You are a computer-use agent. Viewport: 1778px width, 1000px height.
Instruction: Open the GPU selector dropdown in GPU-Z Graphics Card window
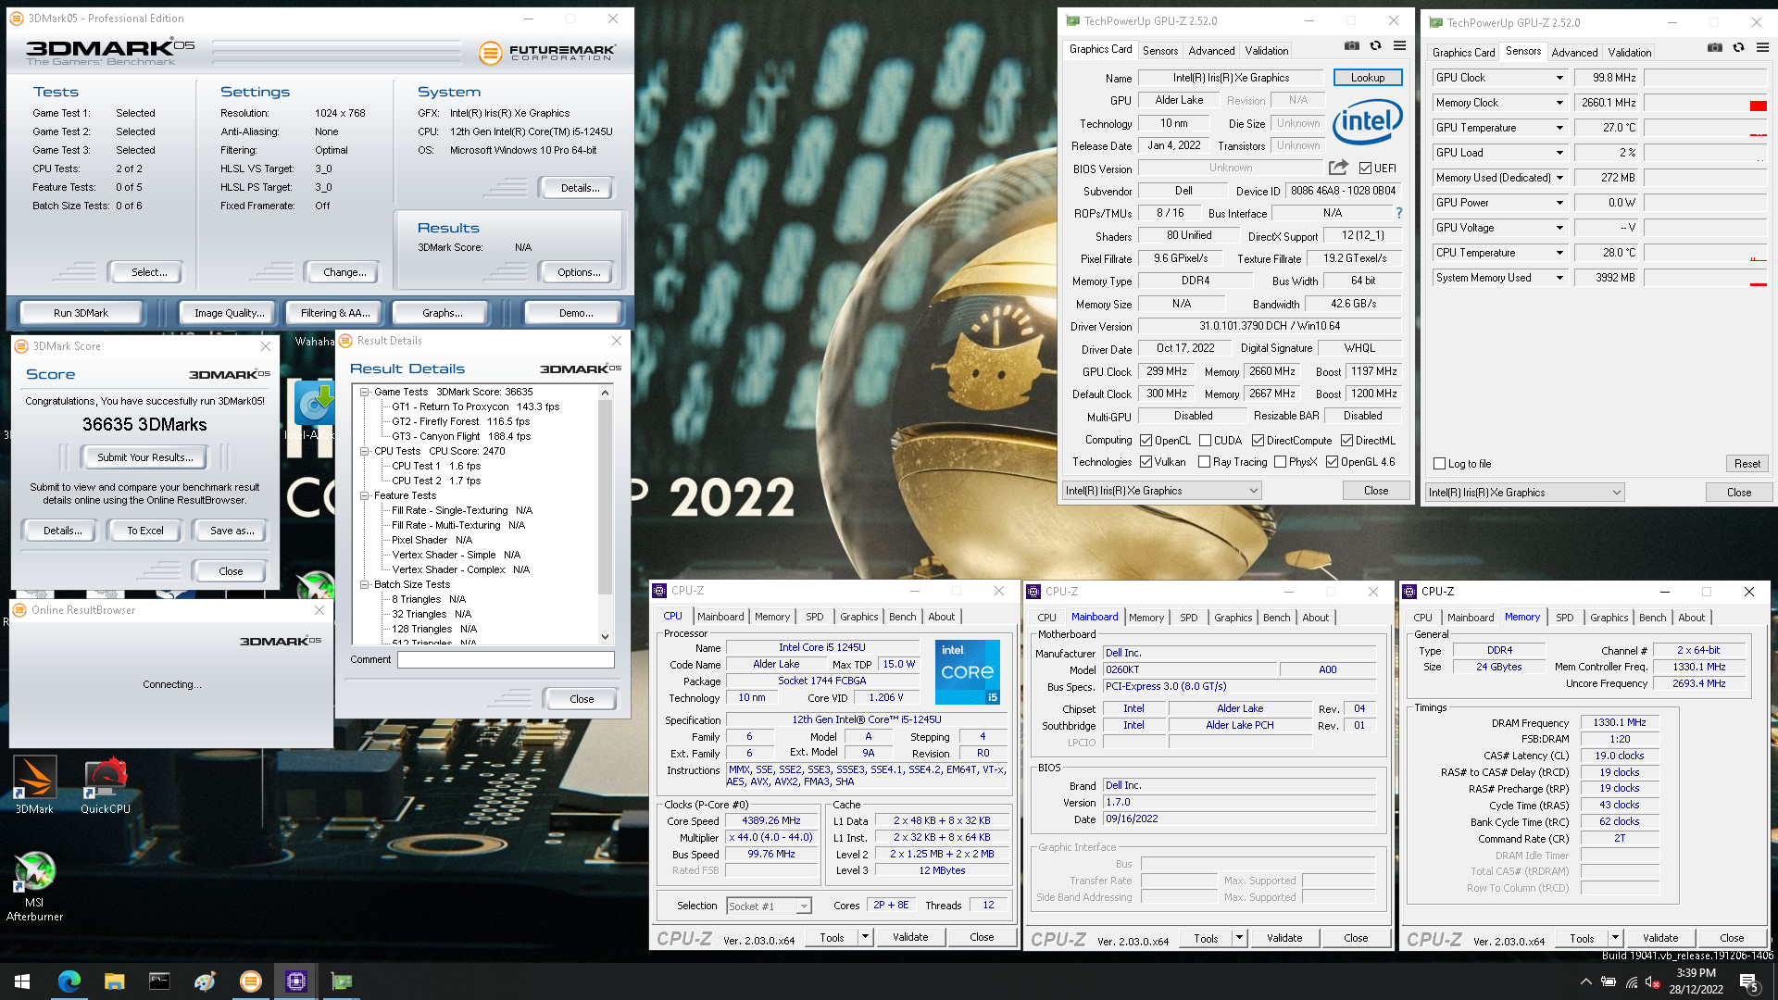coord(1161,491)
